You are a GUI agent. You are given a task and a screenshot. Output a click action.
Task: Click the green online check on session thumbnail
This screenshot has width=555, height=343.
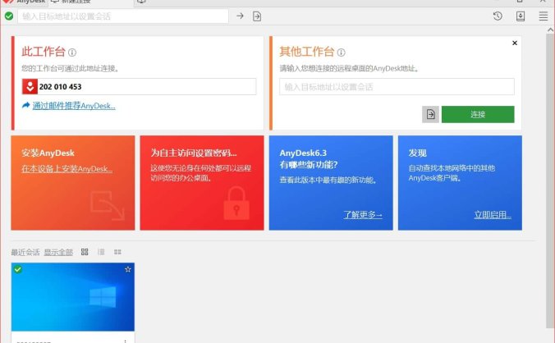18,269
